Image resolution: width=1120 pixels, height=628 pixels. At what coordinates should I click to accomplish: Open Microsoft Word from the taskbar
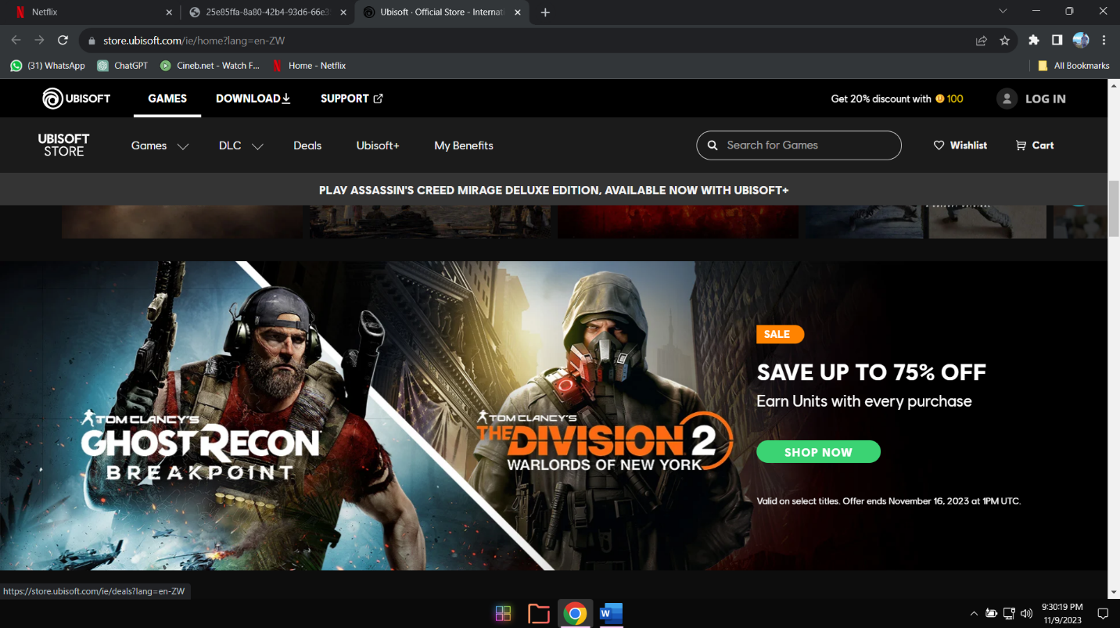pos(611,614)
